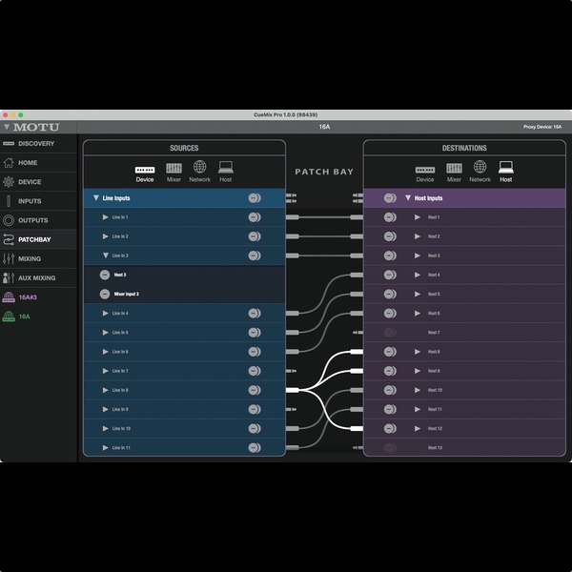Click the Host 7 unconnected input jack
Screen dimensions: 572x572
point(357,333)
